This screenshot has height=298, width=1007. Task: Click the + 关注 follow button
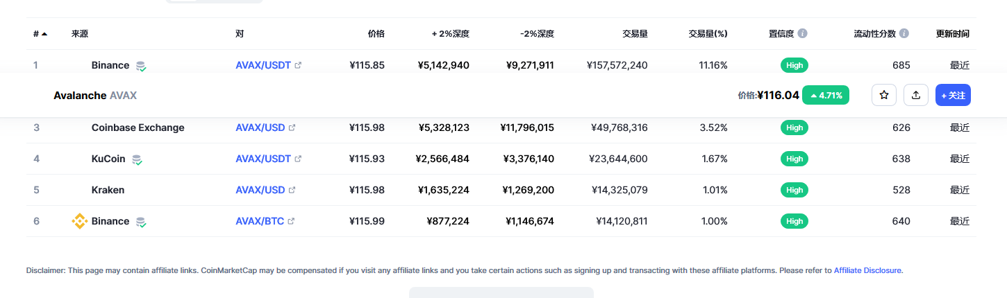953,95
